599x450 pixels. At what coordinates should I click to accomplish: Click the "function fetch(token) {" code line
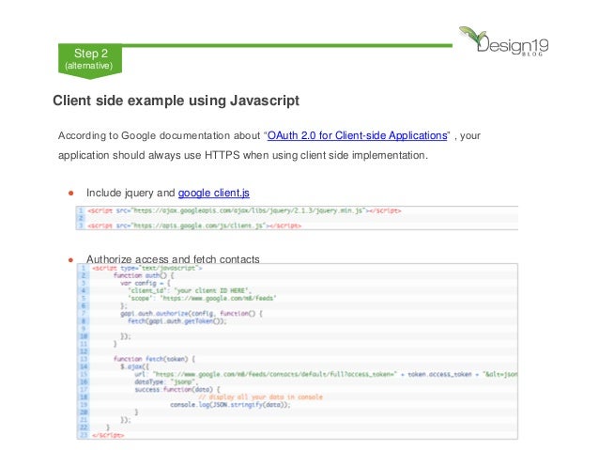[154, 359]
